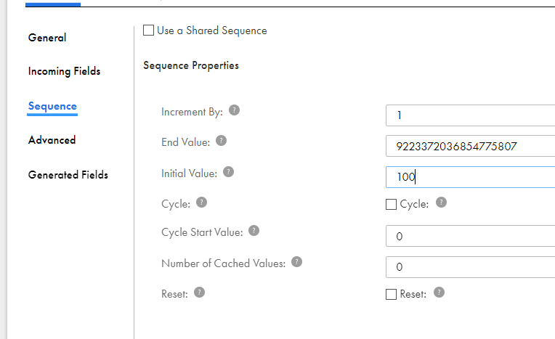The height and width of the screenshot is (339, 555).
Task: Open help icon right of Cycle checkbox
Action: click(x=441, y=203)
